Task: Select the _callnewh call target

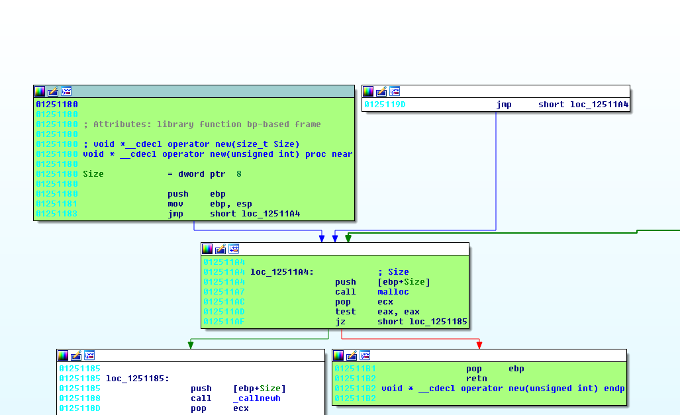Action: pos(257,398)
